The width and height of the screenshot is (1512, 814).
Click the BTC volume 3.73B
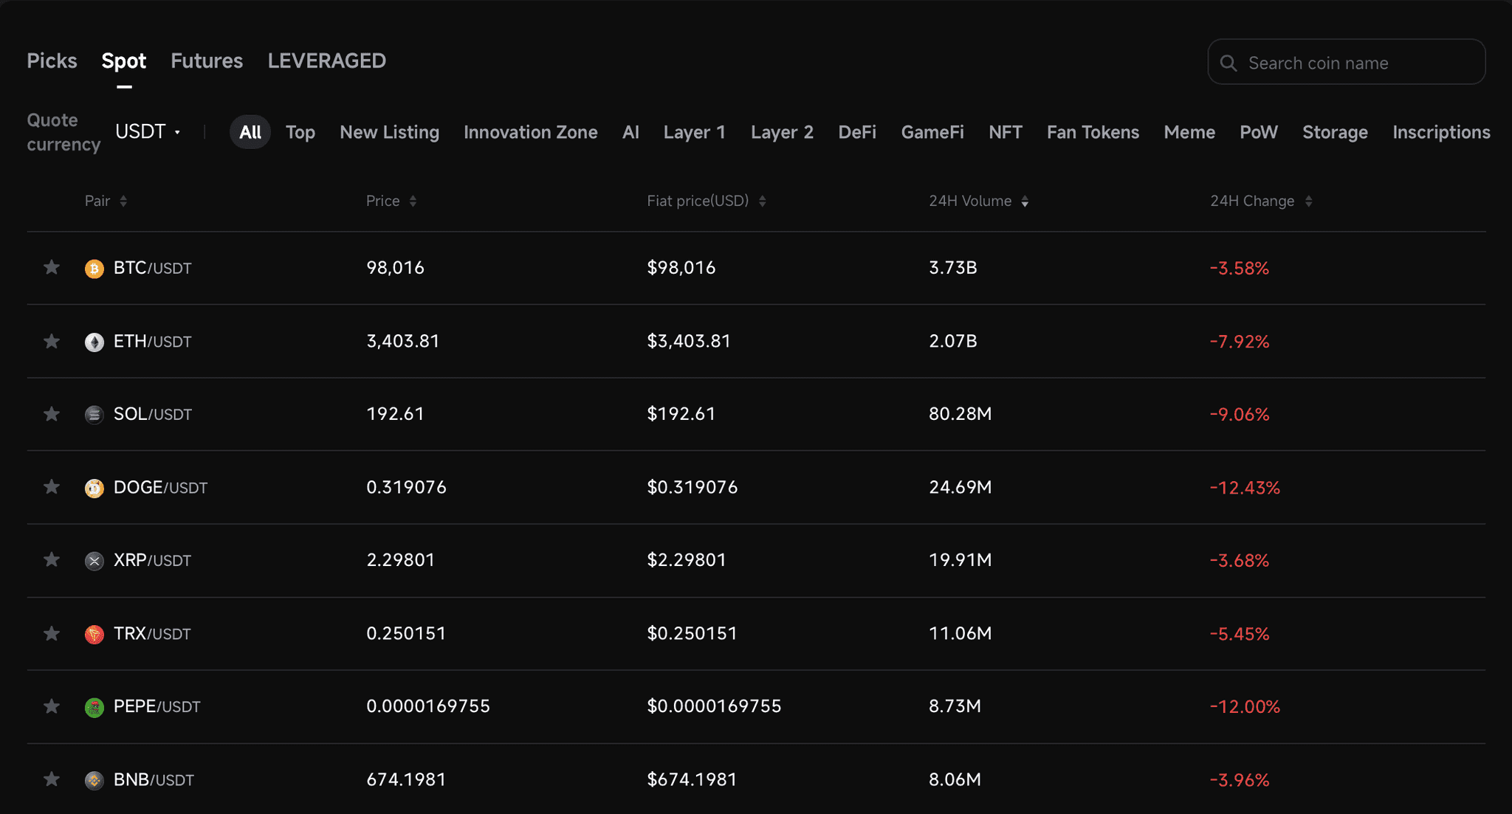tap(952, 267)
